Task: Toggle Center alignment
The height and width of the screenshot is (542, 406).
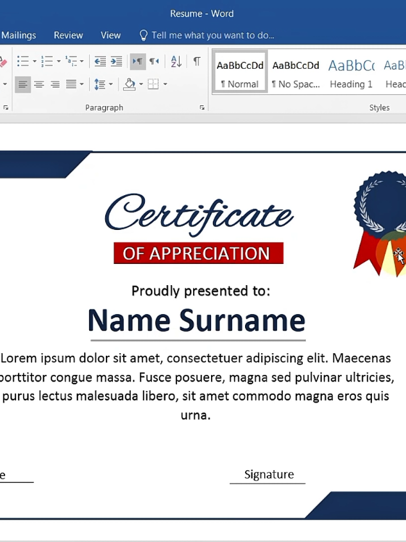Action: coord(39,84)
